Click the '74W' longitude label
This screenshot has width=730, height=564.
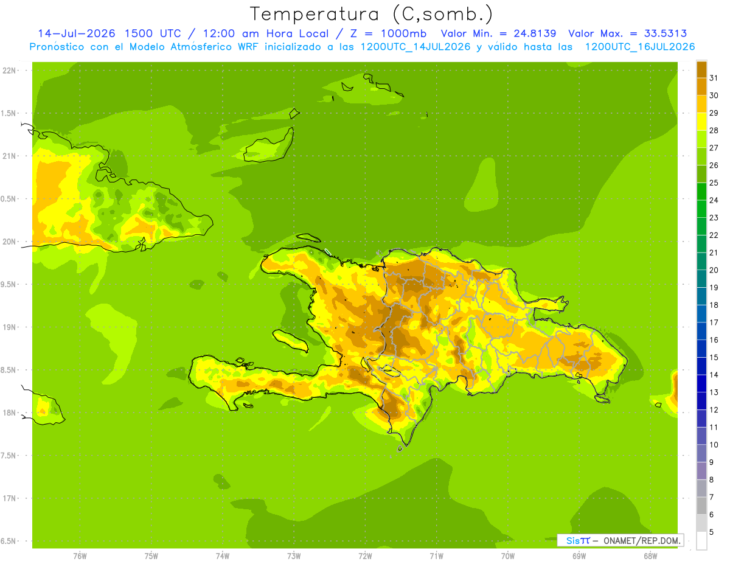[222, 556]
